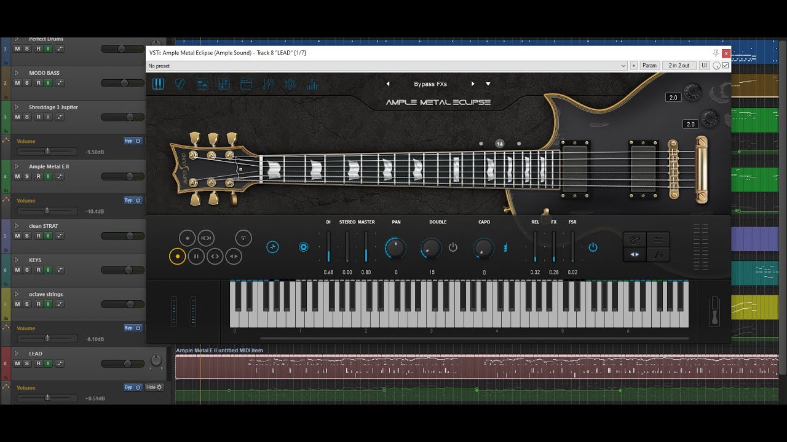Viewport: 787px width, 442px height.
Task: Toggle the DOUBLE power button
Action: click(453, 247)
